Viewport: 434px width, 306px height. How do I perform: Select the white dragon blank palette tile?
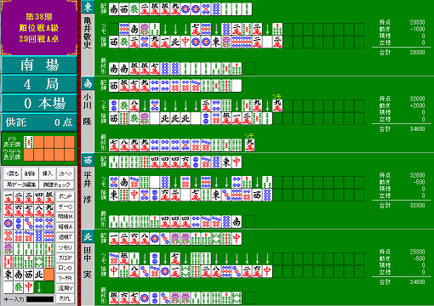coord(9,287)
